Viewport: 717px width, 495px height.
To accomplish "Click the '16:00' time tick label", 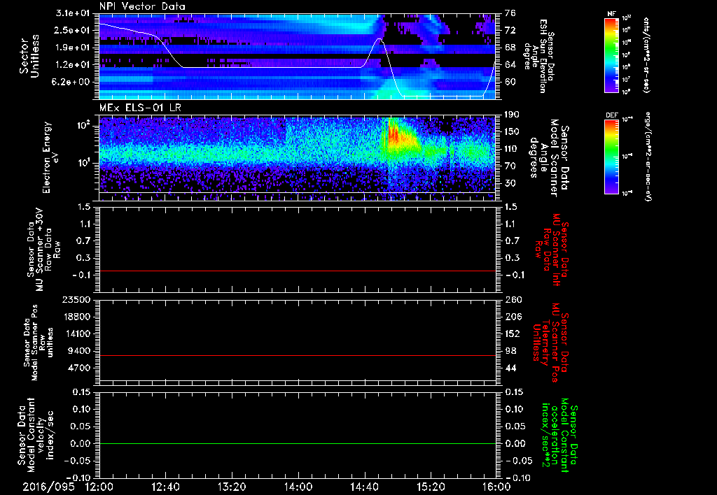I will 497,487.
